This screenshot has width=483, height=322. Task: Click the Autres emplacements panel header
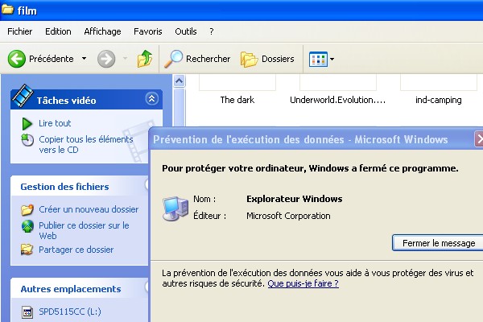[80, 288]
